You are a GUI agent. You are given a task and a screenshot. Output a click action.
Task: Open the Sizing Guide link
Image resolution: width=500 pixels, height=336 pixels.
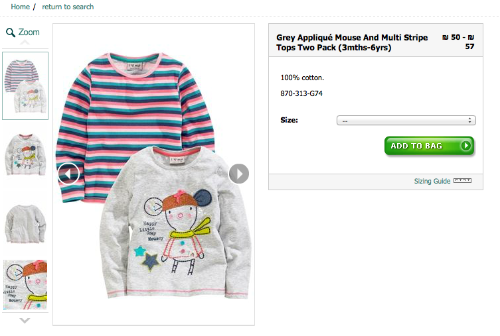coord(432,181)
